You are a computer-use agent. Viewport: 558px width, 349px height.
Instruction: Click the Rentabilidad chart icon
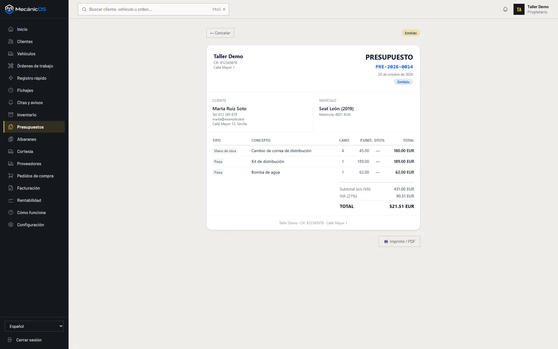pos(11,200)
